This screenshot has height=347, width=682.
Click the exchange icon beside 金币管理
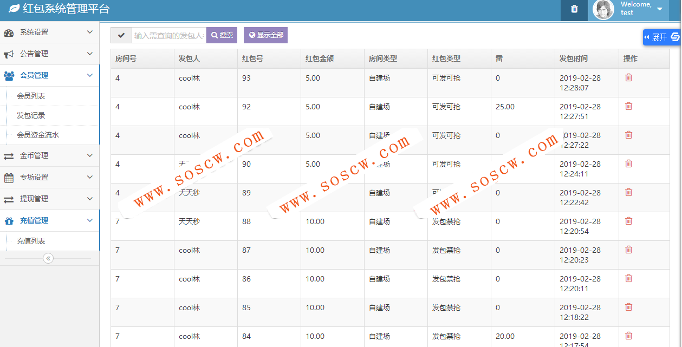pyautogui.click(x=9, y=156)
